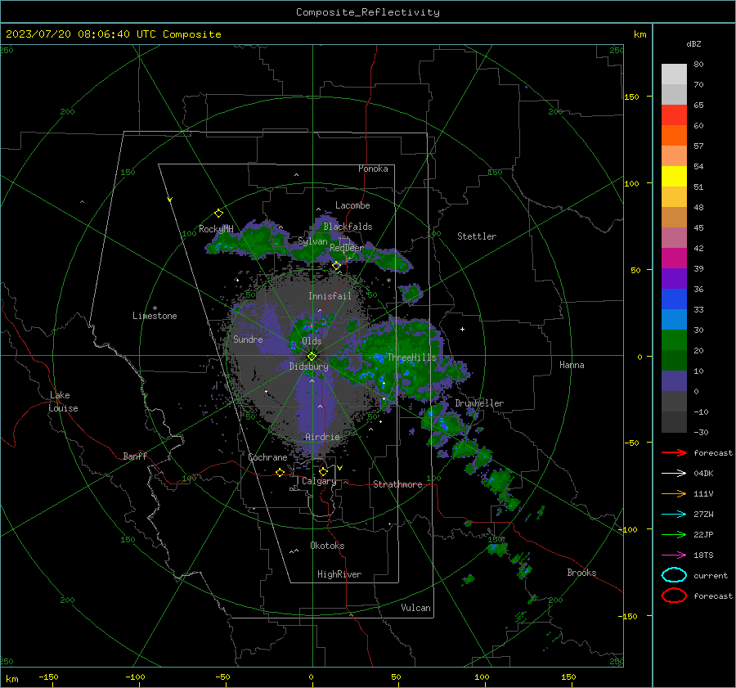Click the Calgary city label
This screenshot has height=688, width=736.
click(319, 481)
